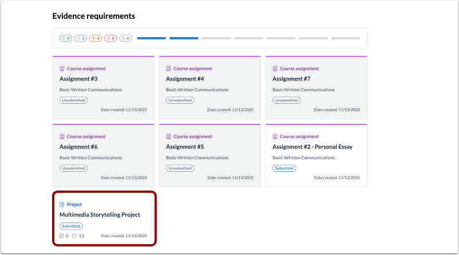The height and width of the screenshot is (255, 459).
Task: Click the first blue progress bar segment
Action: tap(152, 38)
